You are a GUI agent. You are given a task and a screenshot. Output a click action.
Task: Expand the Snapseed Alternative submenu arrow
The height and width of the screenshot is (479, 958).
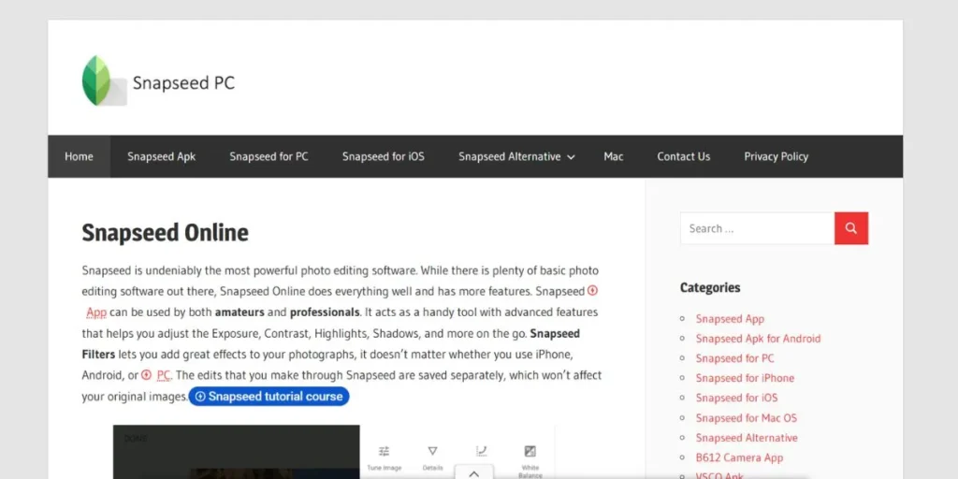pyautogui.click(x=571, y=157)
